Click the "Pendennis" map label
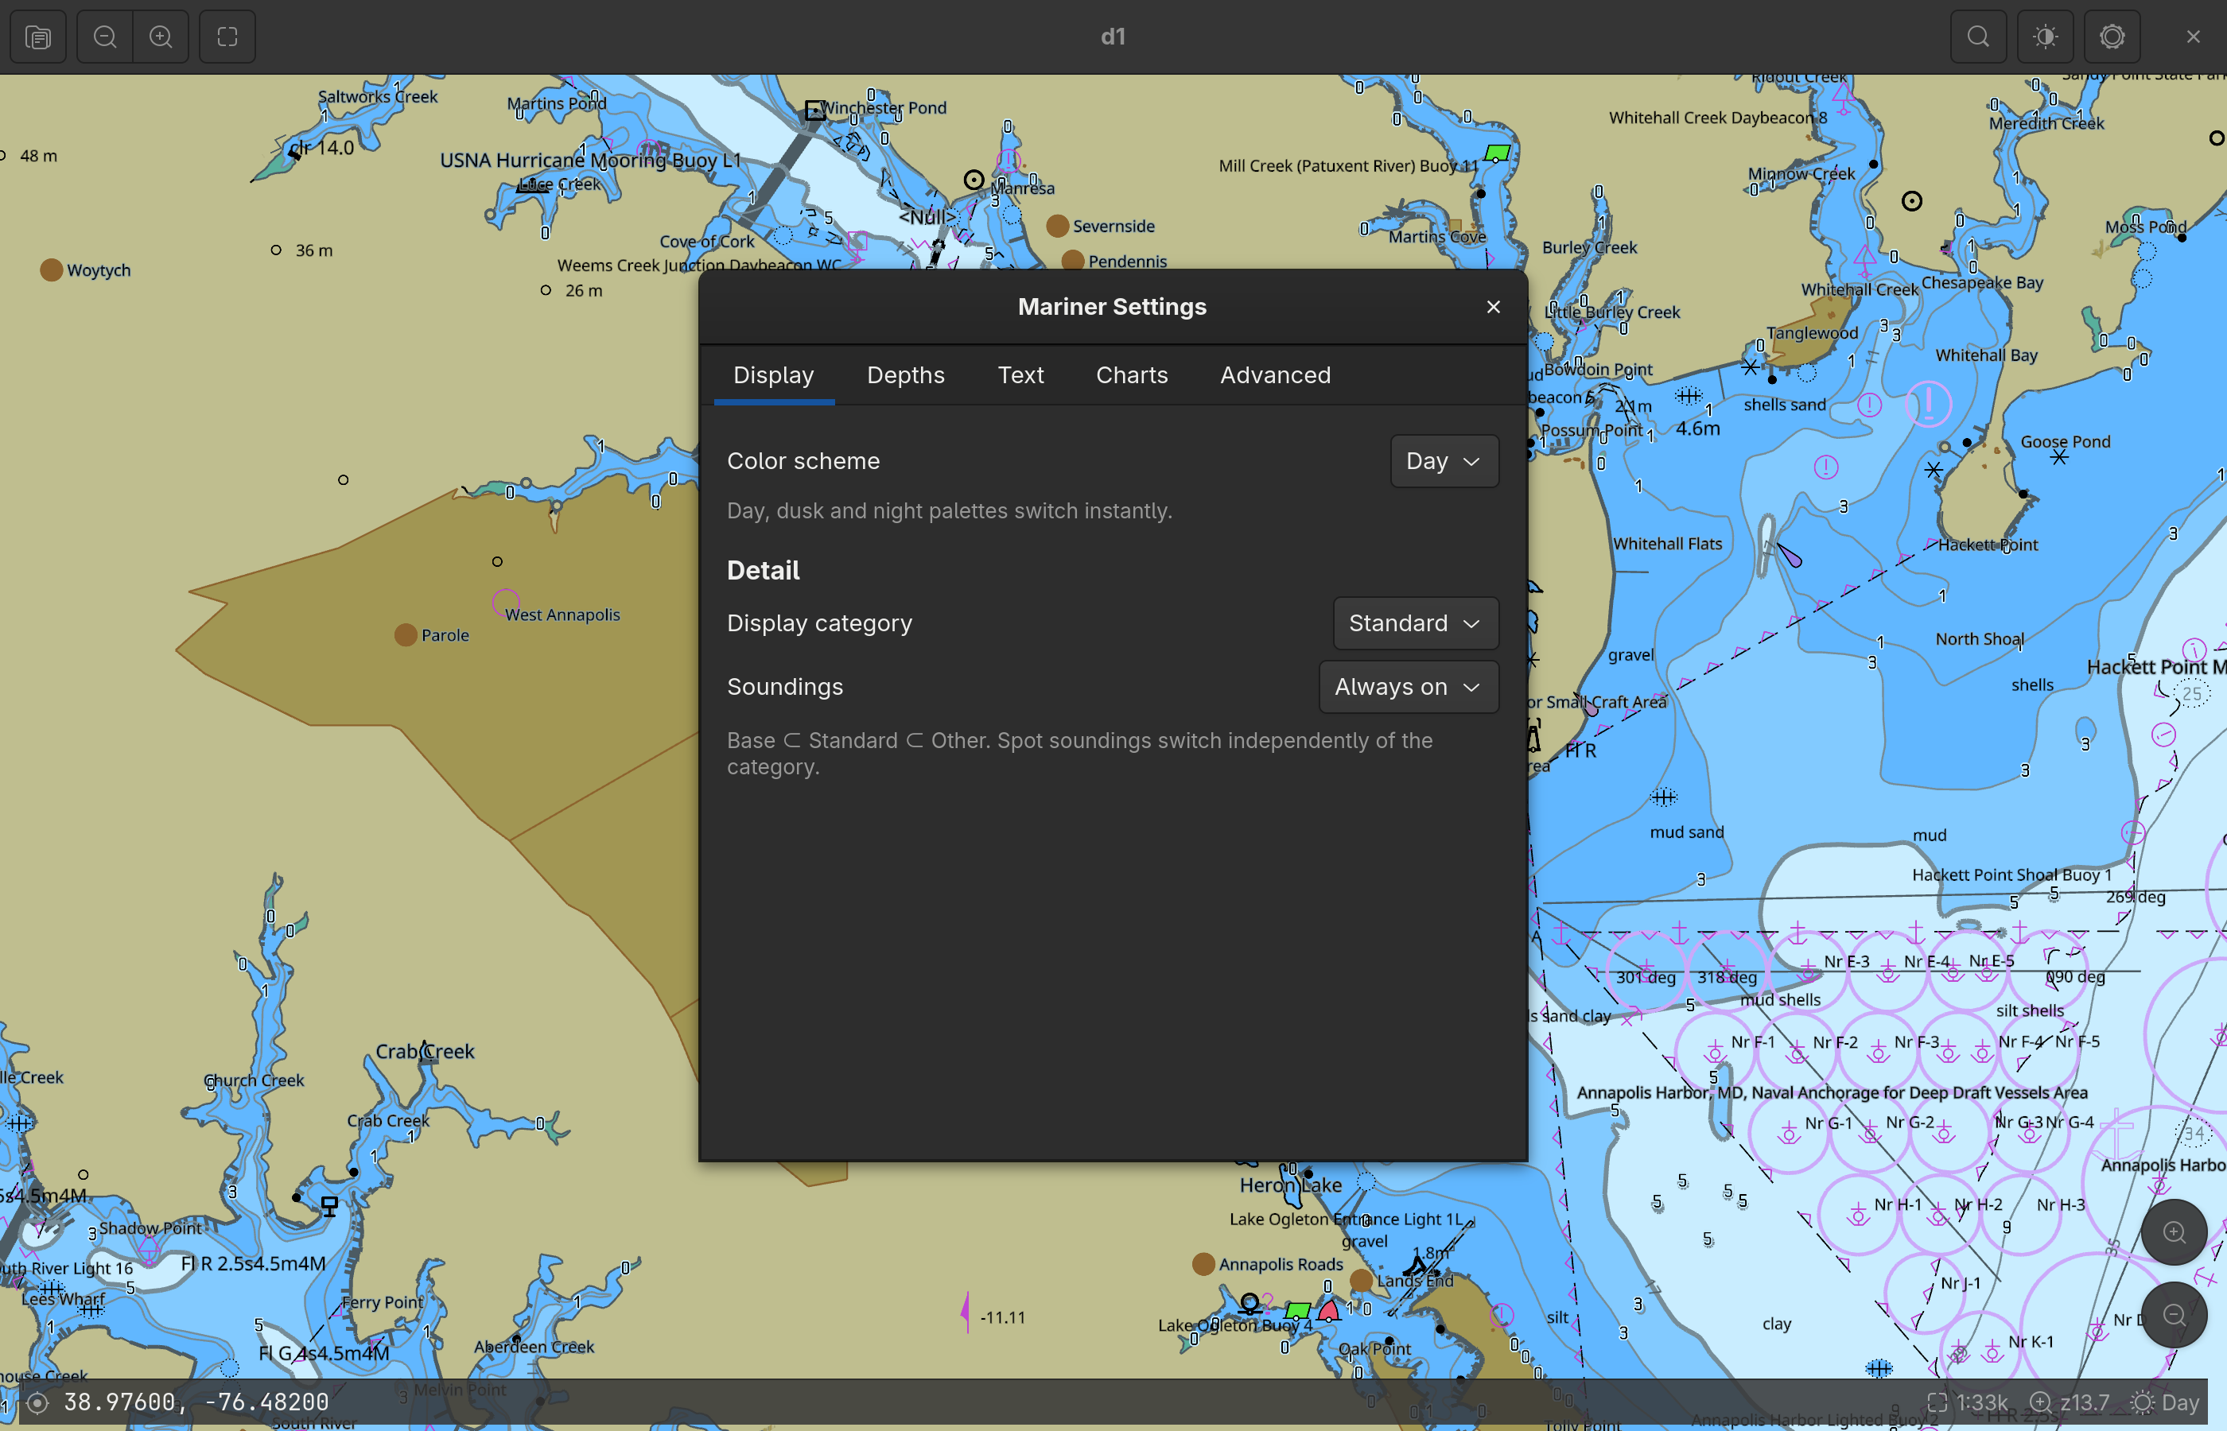The width and height of the screenshot is (2227, 1431). tap(1128, 261)
